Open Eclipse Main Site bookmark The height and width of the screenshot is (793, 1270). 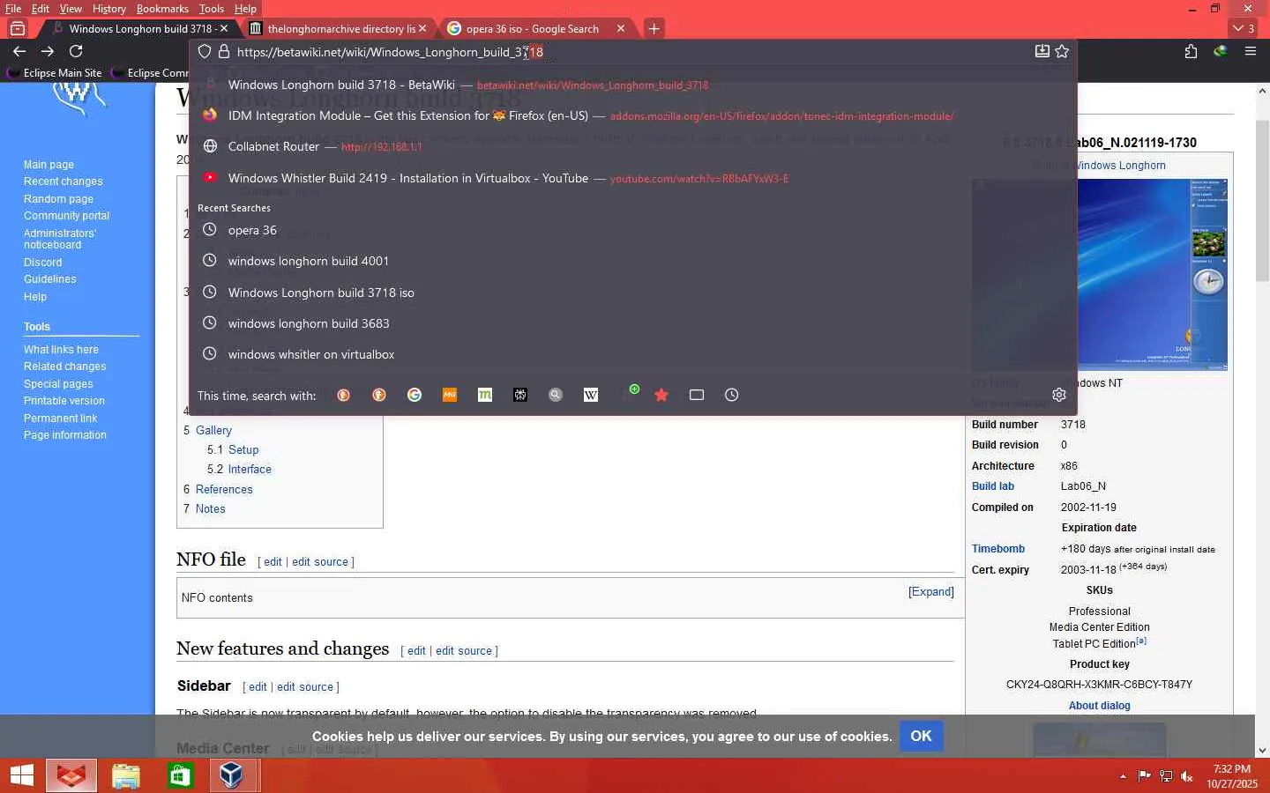tap(55, 72)
